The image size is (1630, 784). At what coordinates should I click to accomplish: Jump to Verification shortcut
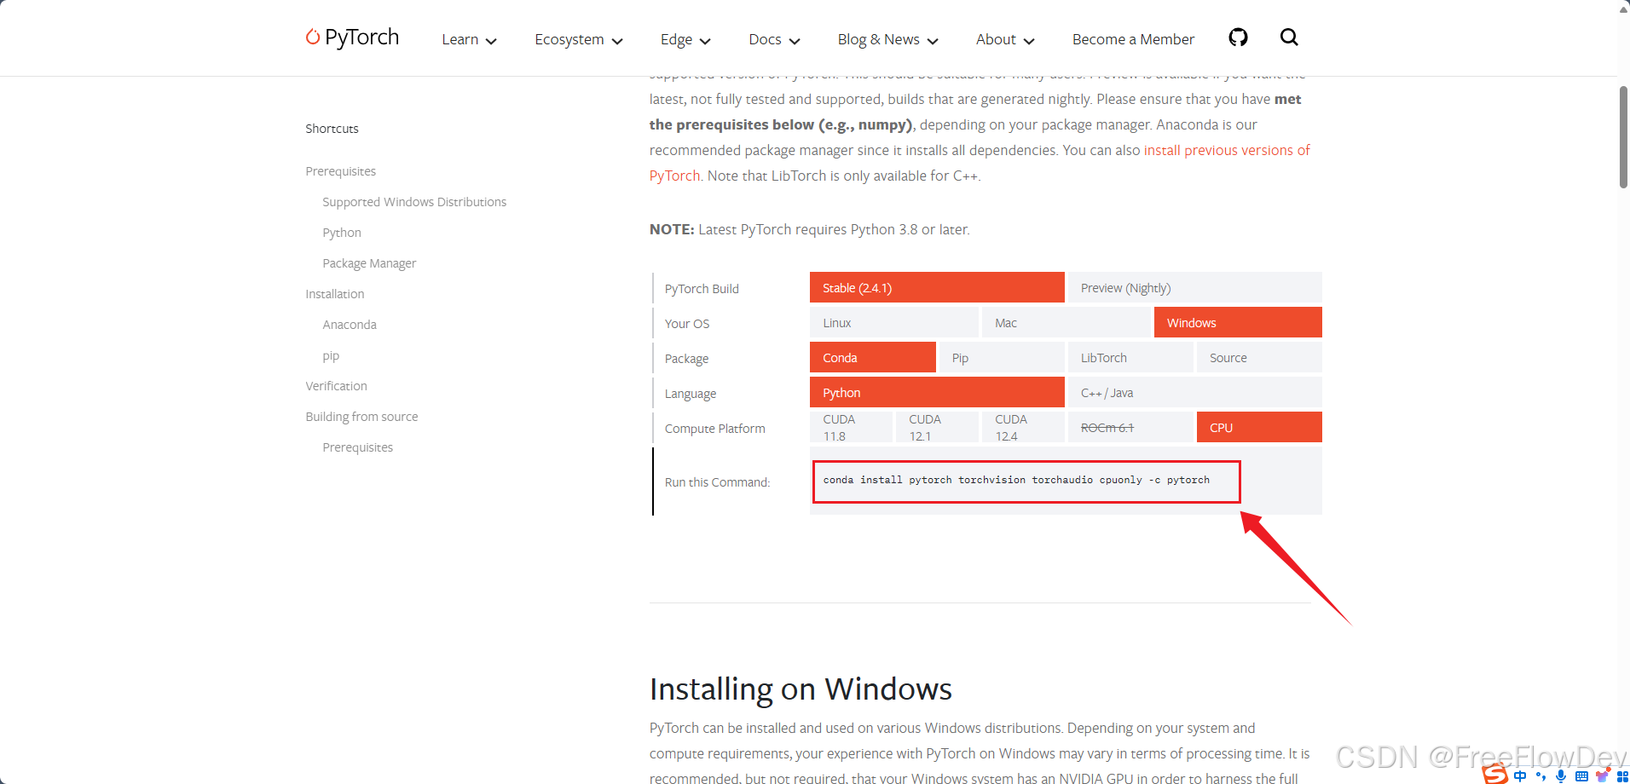coord(336,386)
